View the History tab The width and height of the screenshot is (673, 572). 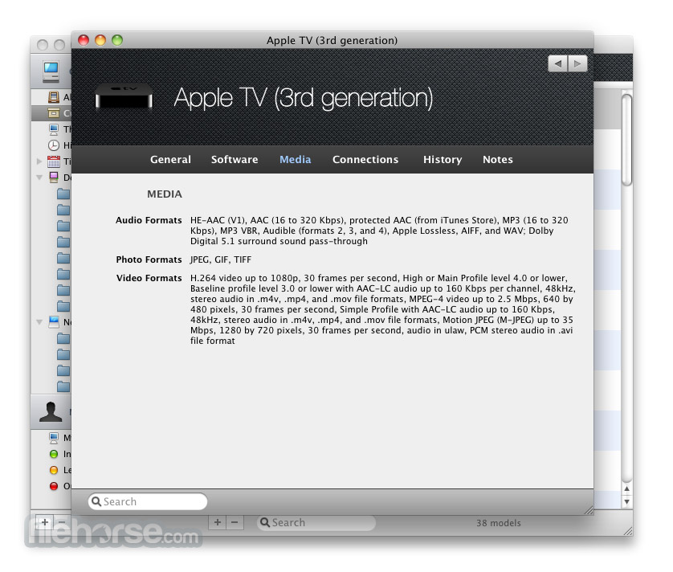coord(443,159)
